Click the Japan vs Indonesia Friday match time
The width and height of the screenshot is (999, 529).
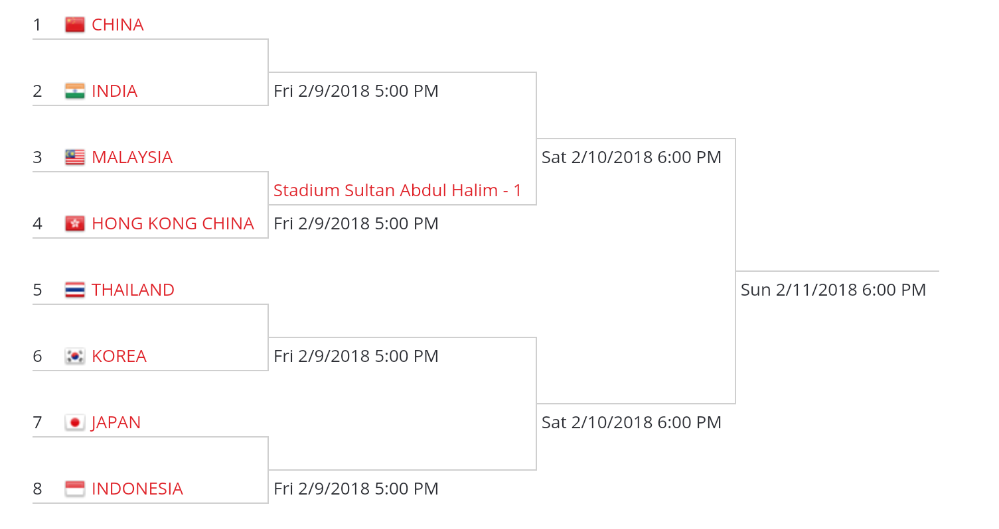click(x=356, y=489)
